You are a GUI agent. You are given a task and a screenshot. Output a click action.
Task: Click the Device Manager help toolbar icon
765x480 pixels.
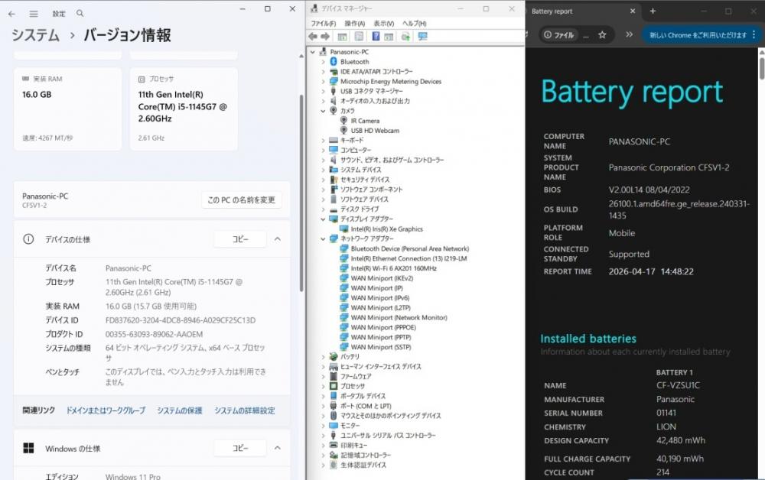click(376, 36)
